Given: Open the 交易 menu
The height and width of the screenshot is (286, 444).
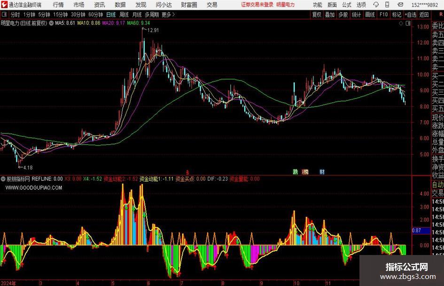Looking at the screenshot, I should coord(212,5).
